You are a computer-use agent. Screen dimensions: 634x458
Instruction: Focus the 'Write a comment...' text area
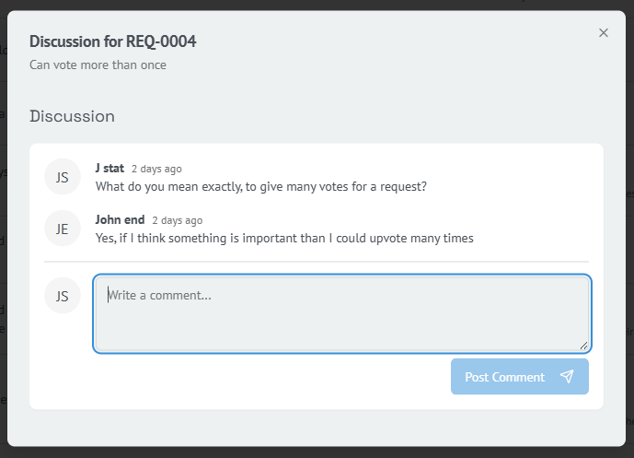pos(341,313)
